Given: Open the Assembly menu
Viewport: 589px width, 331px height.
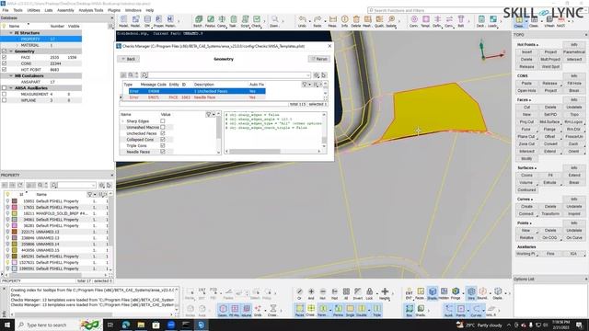Looking at the screenshot, I should (x=65, y=10).
